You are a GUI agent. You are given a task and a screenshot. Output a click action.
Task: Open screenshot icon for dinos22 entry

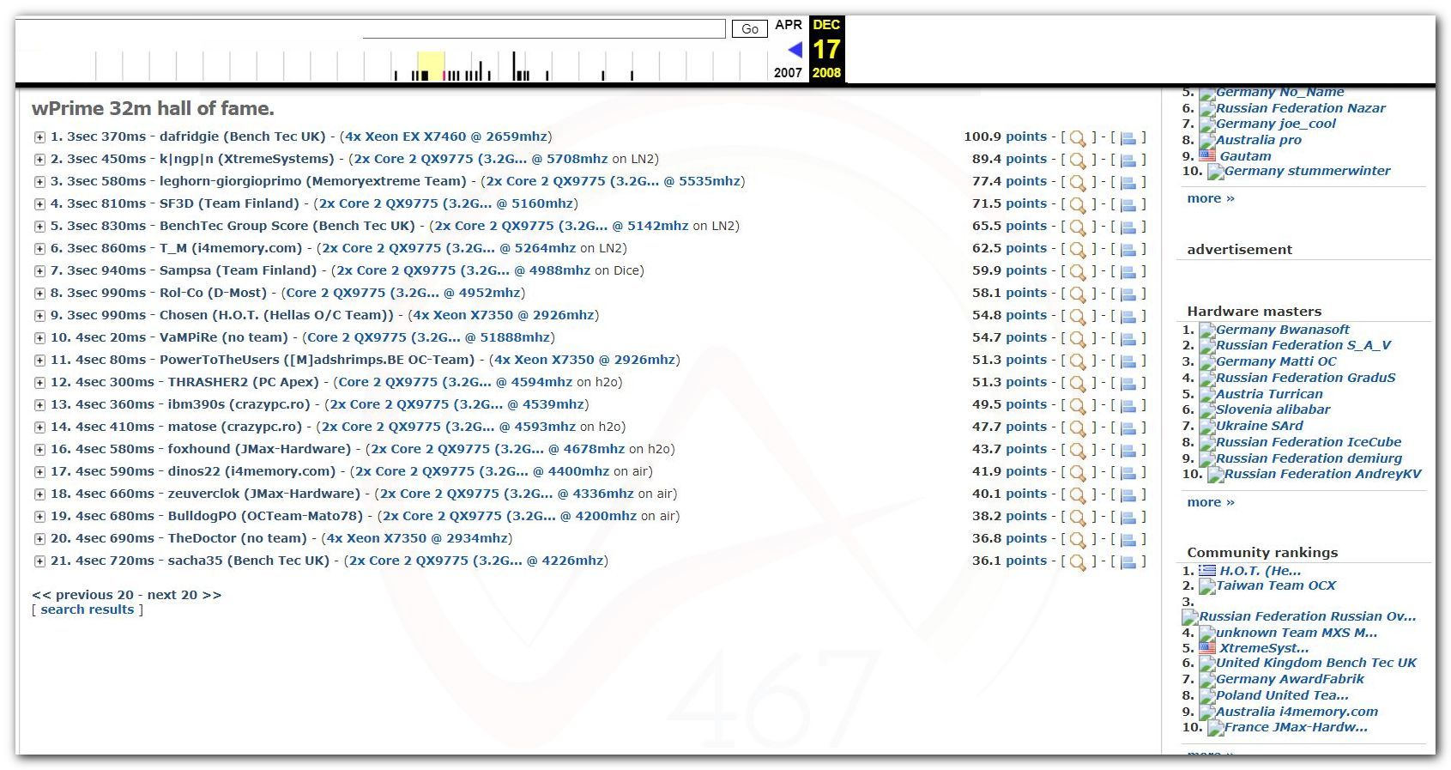click(x=1128, y=473)
